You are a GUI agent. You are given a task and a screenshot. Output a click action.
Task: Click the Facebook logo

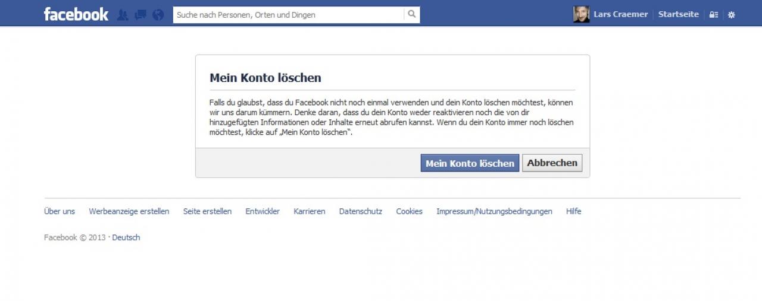[76, 14]
